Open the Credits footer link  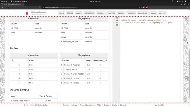tap(114, 105)
